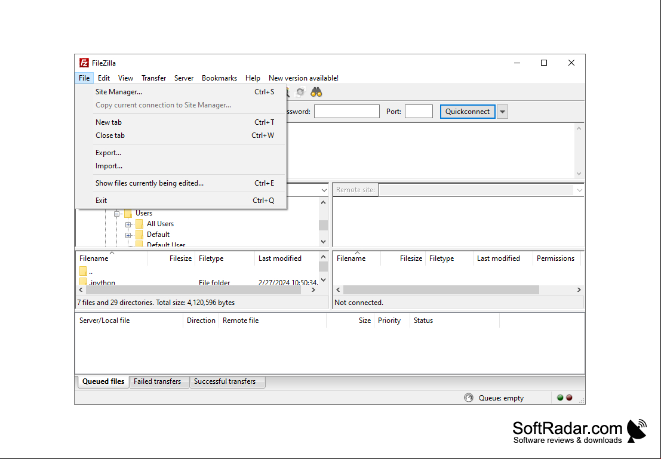Select the .ipython folder row
Image resolution: width=661 pixels, height=459 pixels.
198,282
